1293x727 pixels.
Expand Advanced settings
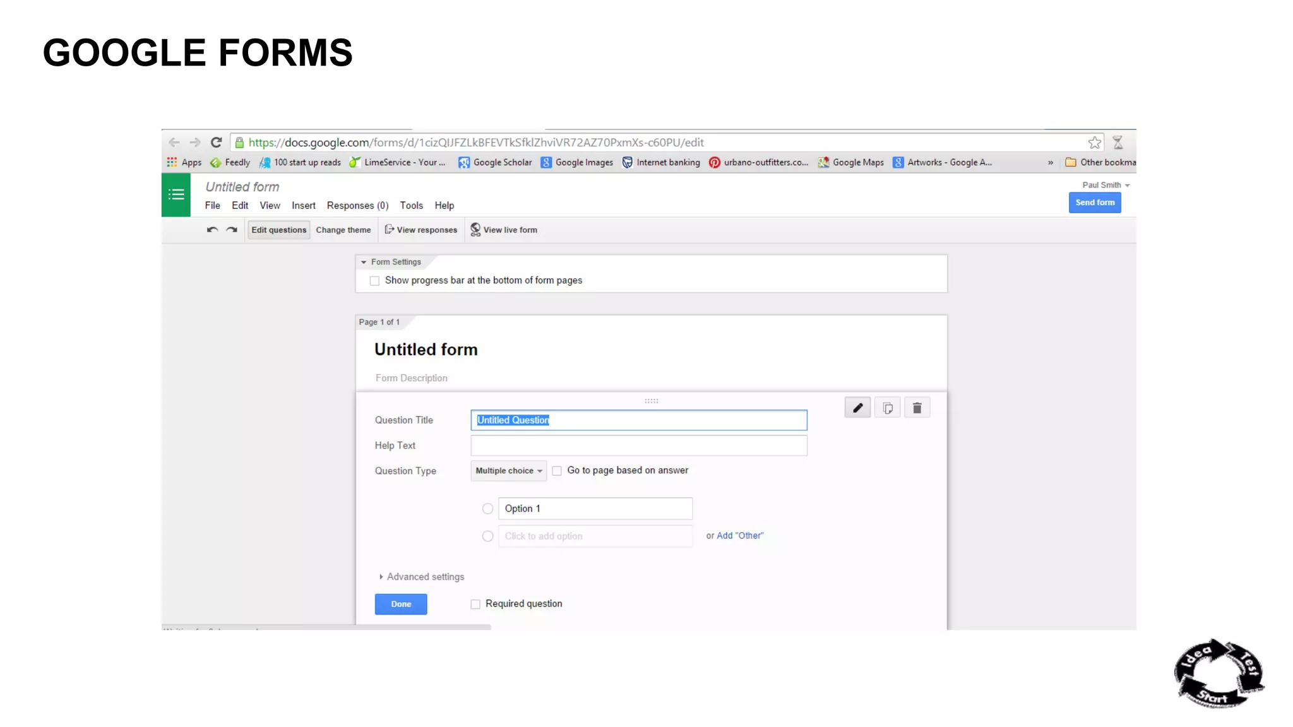pos(422,577)
